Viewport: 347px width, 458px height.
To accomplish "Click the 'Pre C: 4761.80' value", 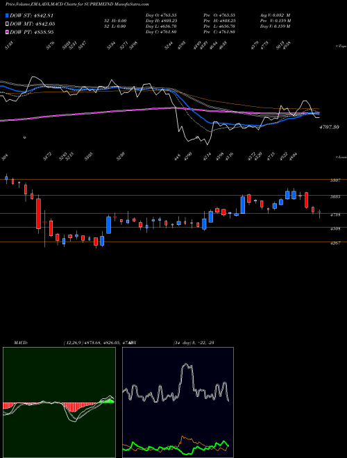I will pyautogui.click(x=220, y=32).
